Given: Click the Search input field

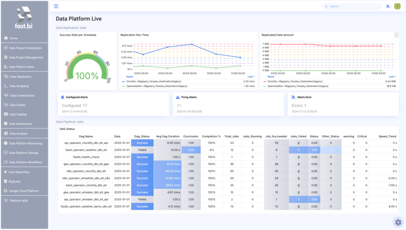Looking at the screenshot, I should [351, 6].
